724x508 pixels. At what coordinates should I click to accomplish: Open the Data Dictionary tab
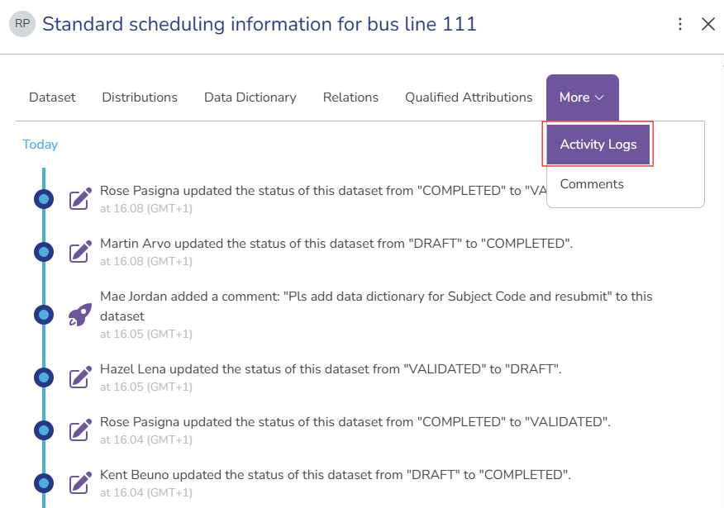pyautogui.click(x=250, y=97)
